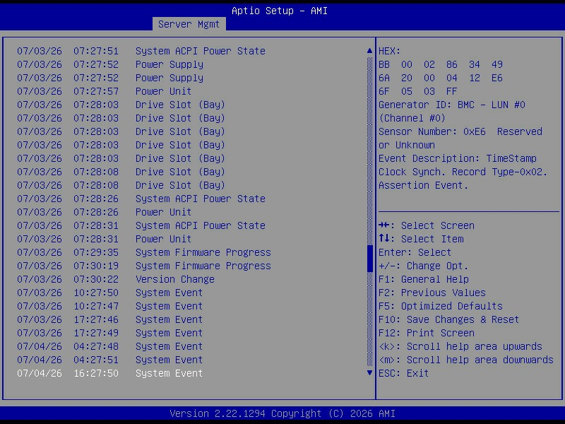The image size is (565, 424).
Task: Click the F1: General Help hint
Action: (424, 279)
